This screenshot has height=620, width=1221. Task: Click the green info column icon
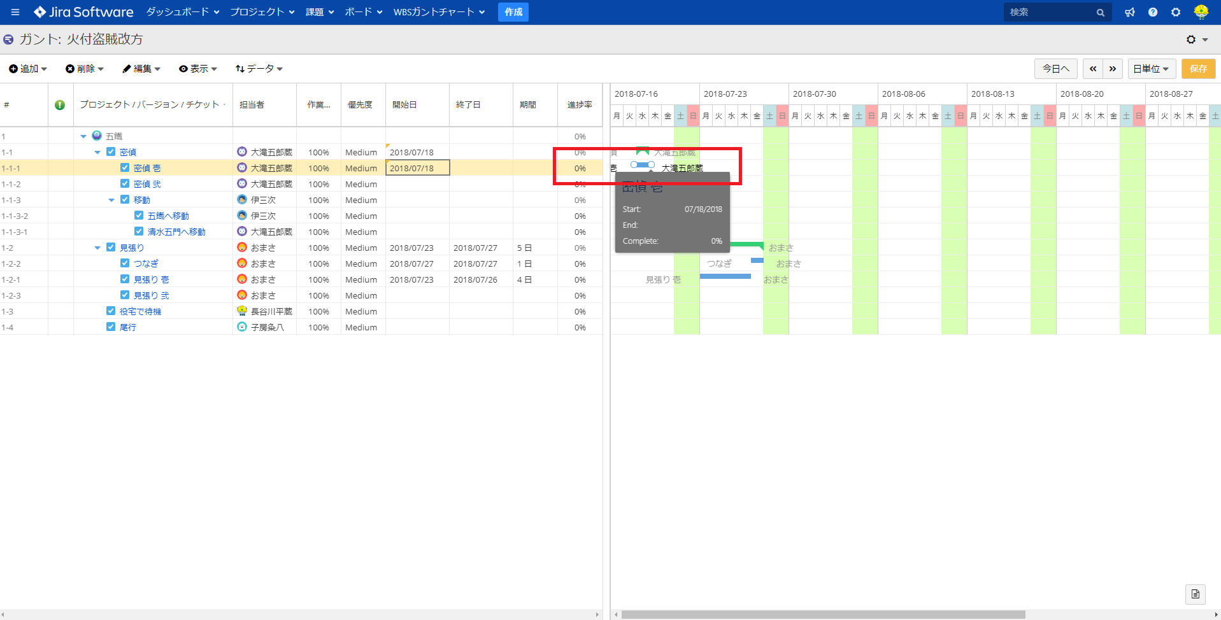pyautogui.click(x=60, y=105)
